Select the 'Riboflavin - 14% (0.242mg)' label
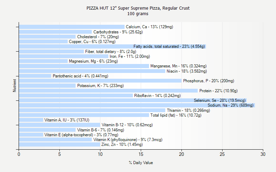The width and height of the screenshot is (276, 172). [x=157, y=96]
